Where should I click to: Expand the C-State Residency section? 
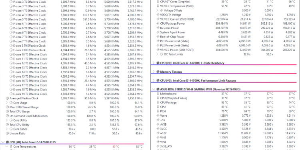[154, 63]
